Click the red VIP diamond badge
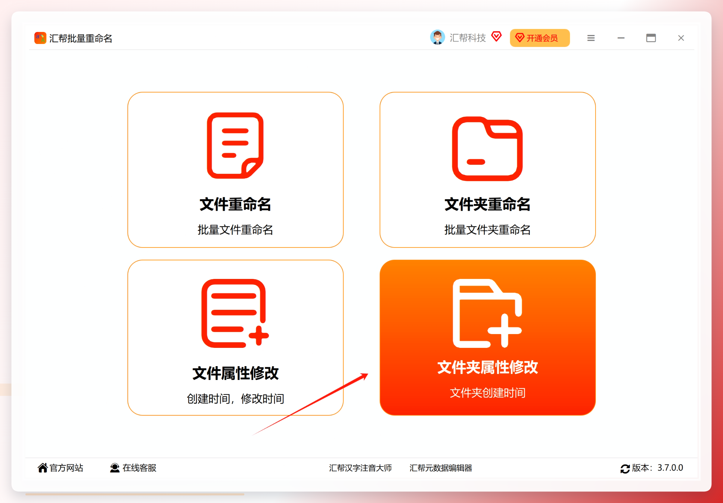723x503 pixels. 496,37
